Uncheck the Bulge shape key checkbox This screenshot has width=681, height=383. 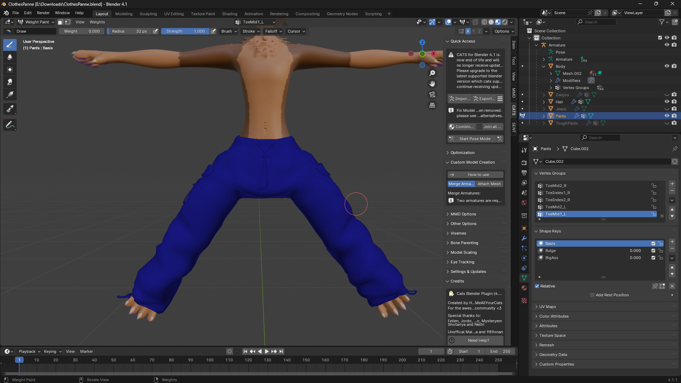[653, 251]
